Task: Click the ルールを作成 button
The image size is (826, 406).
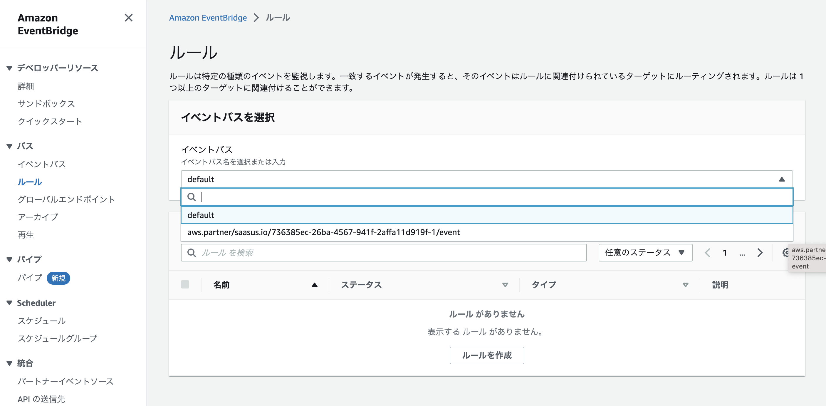Action: [487, 355]
